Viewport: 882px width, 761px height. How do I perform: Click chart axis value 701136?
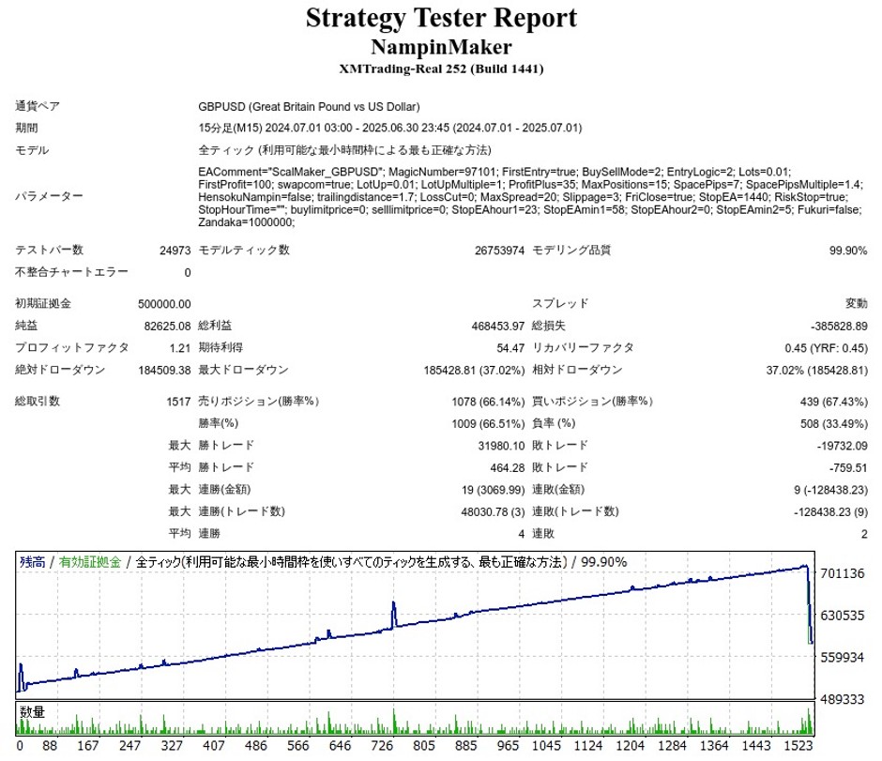click(842, 573)
